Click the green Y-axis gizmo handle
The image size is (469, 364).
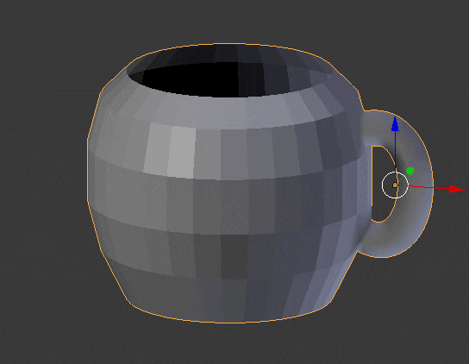410,171
